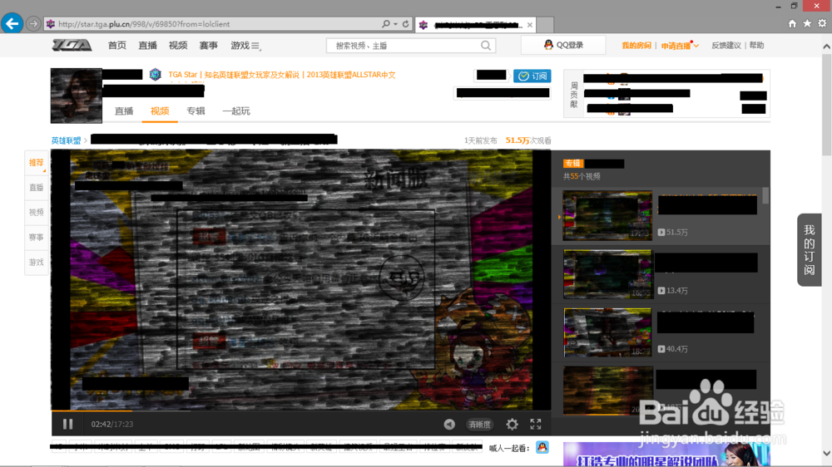Switch to the 专辑 channel tab

196,111
